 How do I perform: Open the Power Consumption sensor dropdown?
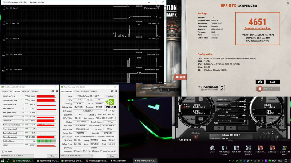click(x=23, y=137)
